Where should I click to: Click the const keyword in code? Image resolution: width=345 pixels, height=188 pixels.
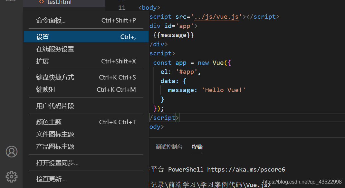(162, 63)
